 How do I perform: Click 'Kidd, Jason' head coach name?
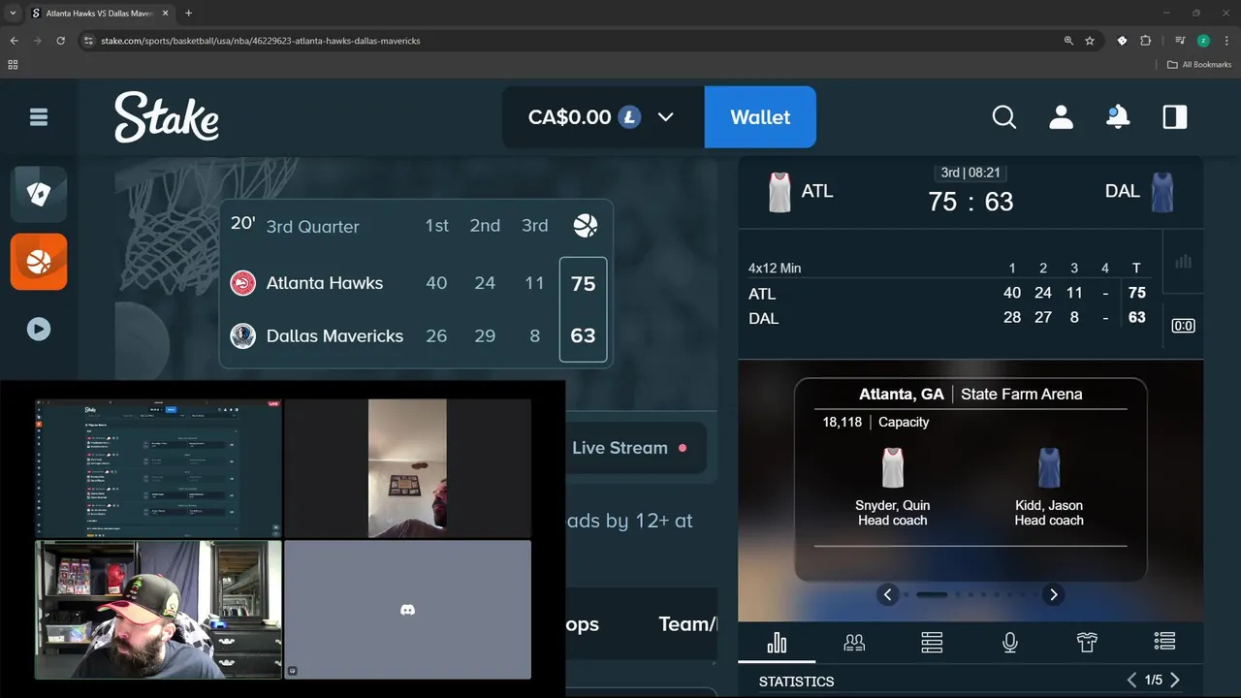click(1049, 505)
